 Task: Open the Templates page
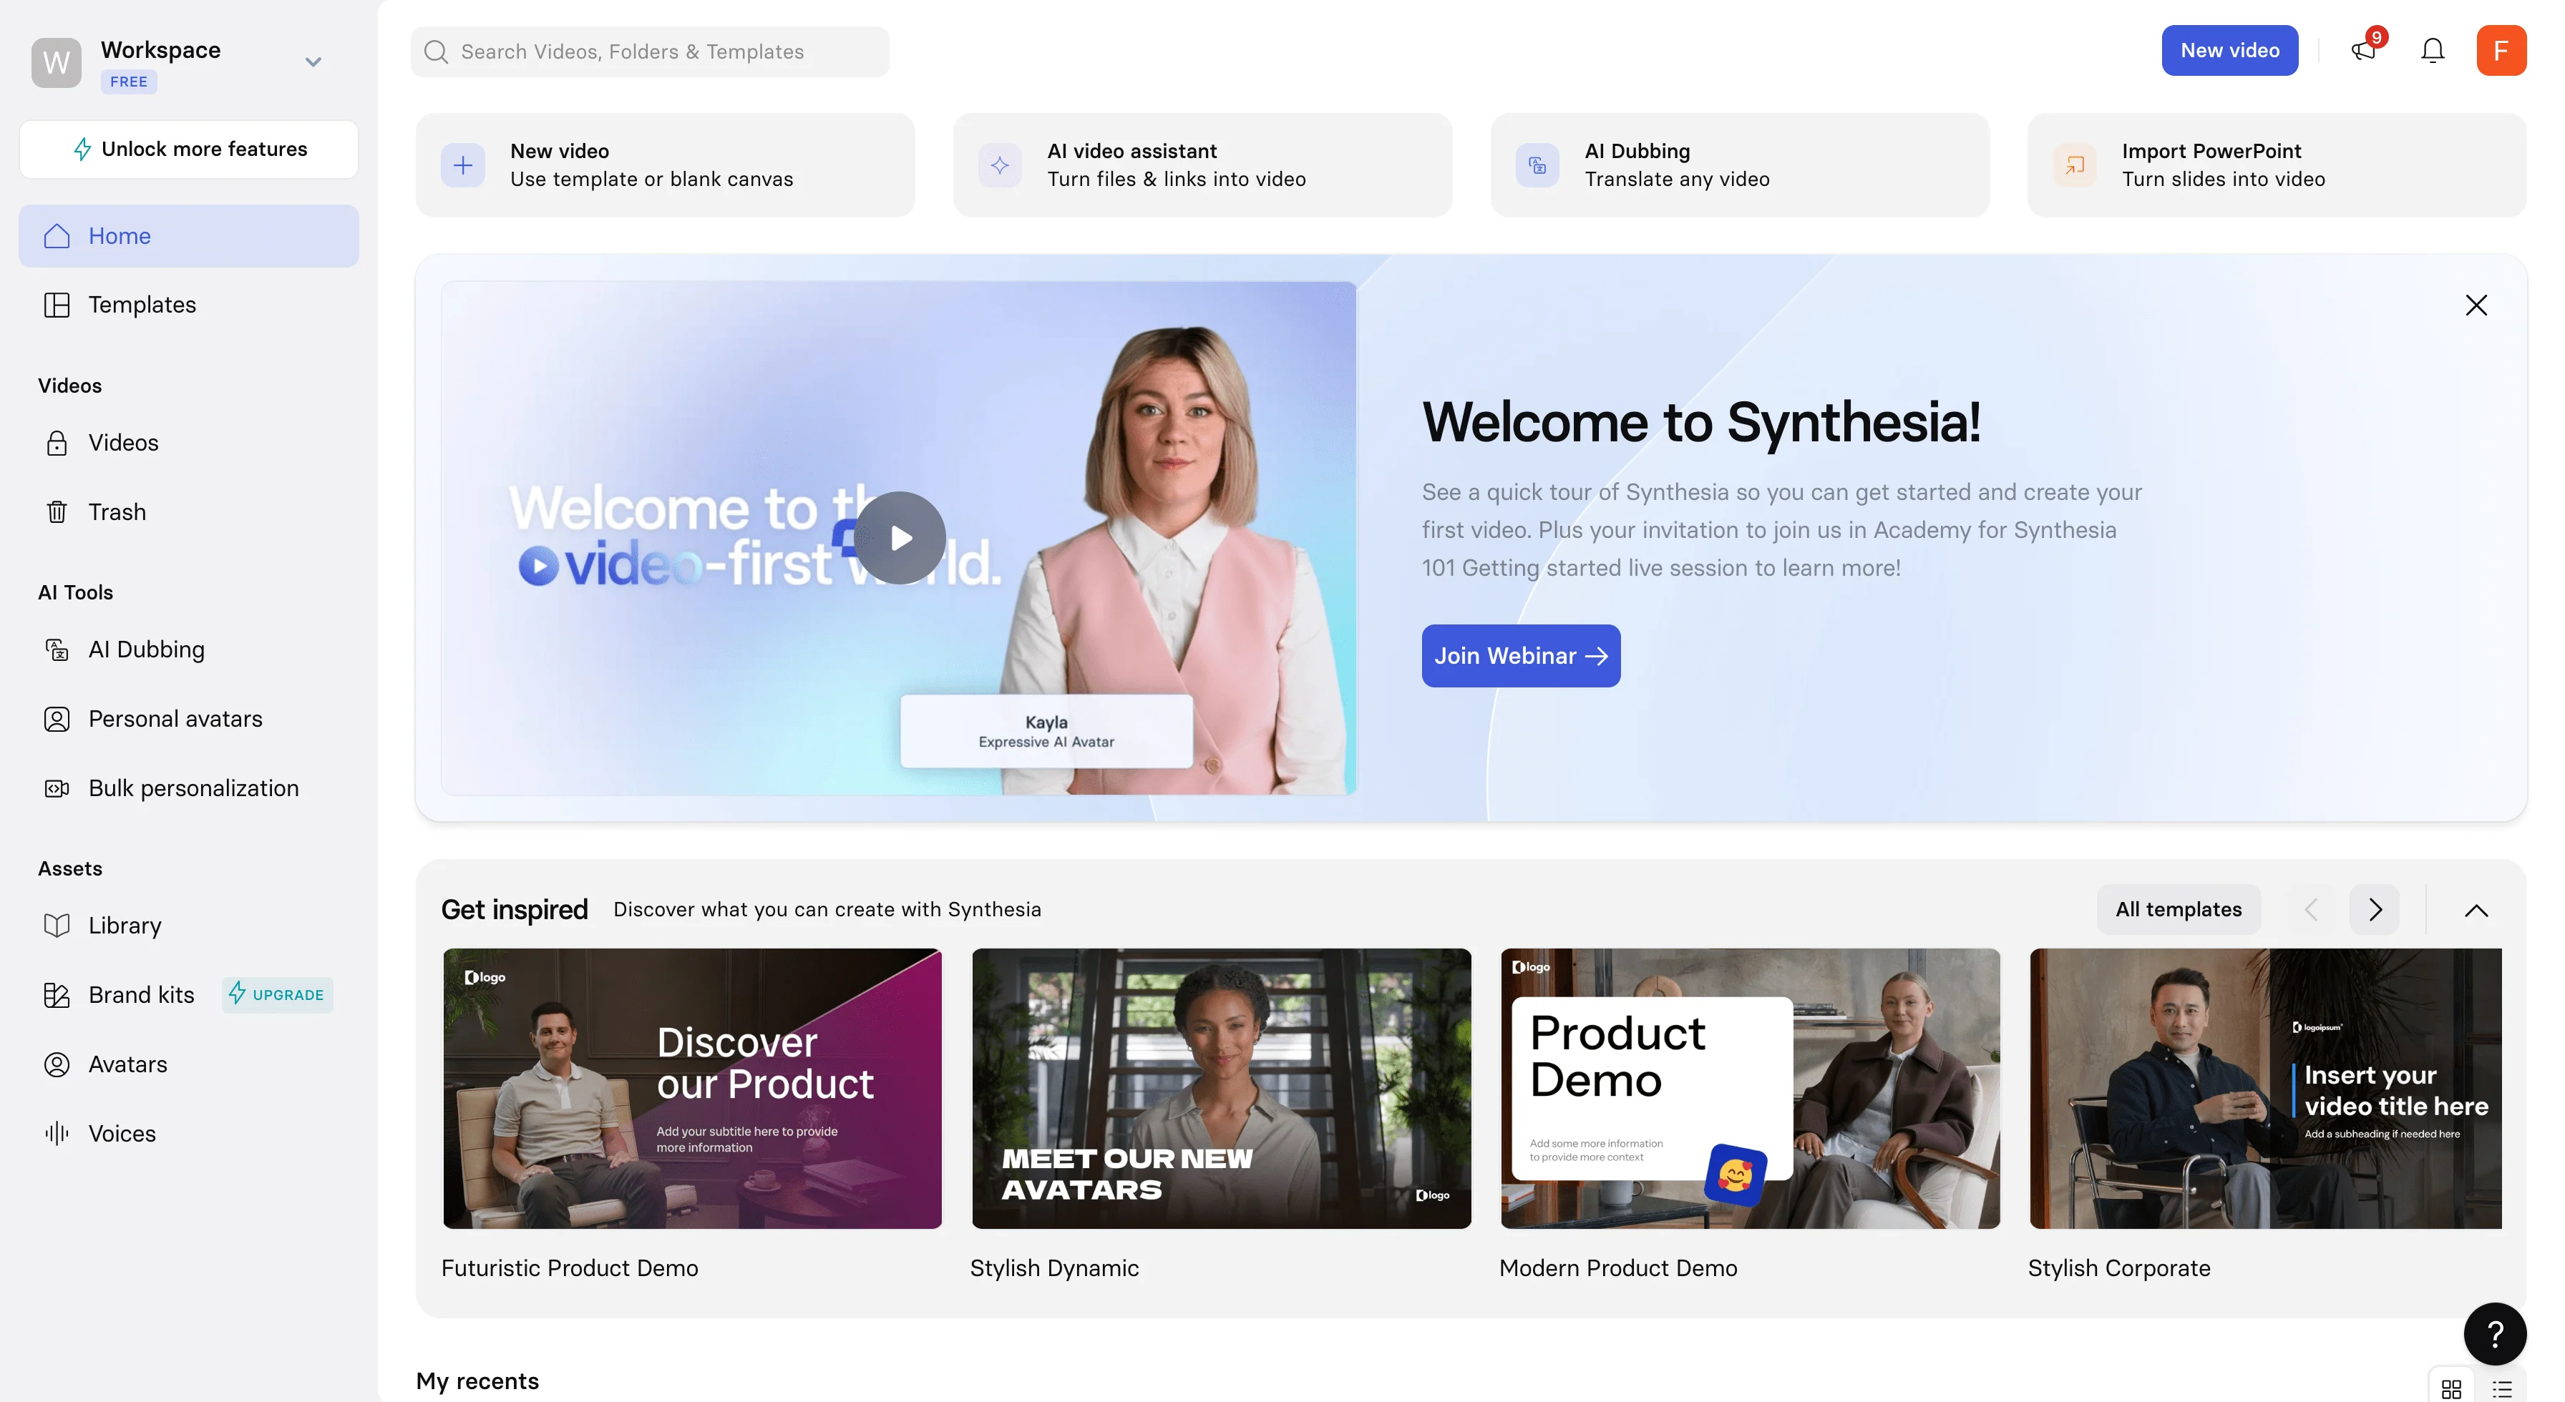[x=142, y=305]
